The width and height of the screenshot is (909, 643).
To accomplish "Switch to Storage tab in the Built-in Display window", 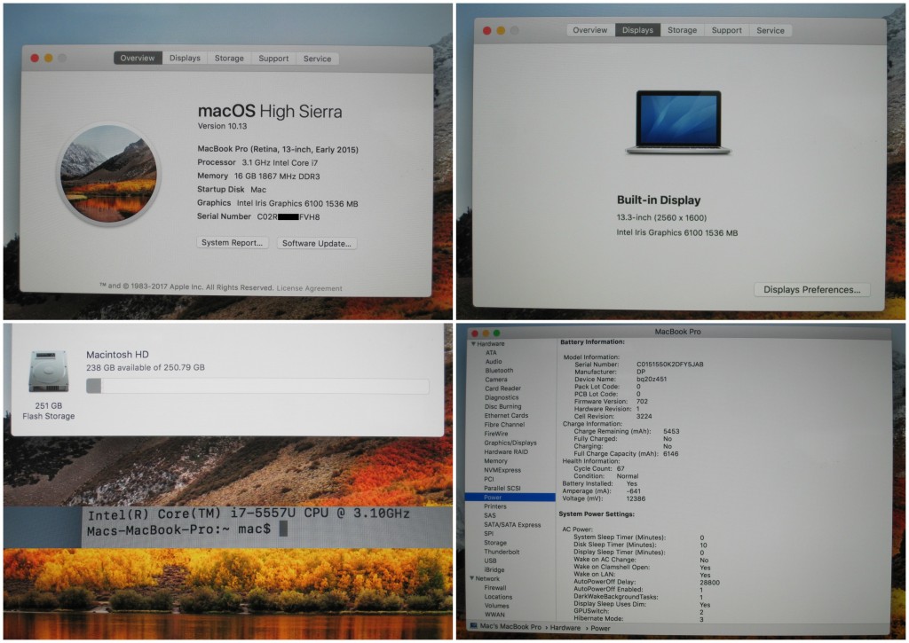I will coord(683,30).
